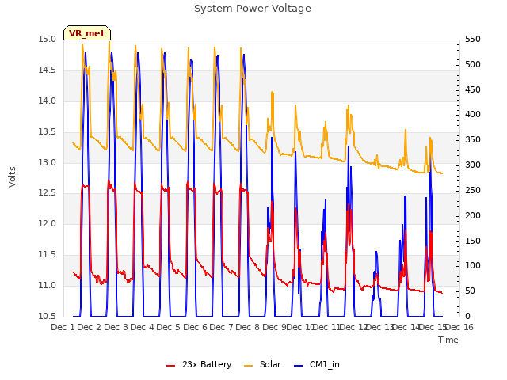Viewport: 507px width, 380px height.
Task: Click the 400 right axis tick label
Action: 473,114
